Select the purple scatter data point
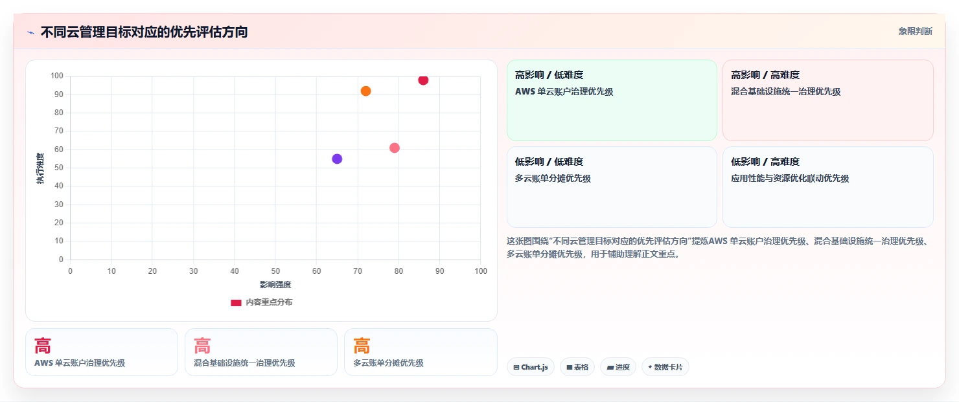The width and height of the screenshot is (959, 402). pos(337,159)
